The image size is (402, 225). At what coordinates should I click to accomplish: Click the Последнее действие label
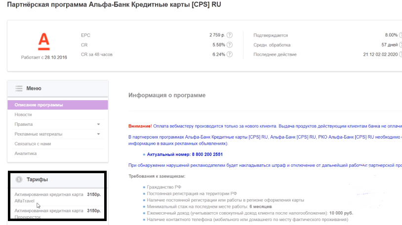[275, 55]
